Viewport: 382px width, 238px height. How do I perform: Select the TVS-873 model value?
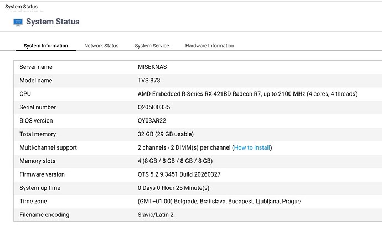pyautogui.click(x=149, y=81)
